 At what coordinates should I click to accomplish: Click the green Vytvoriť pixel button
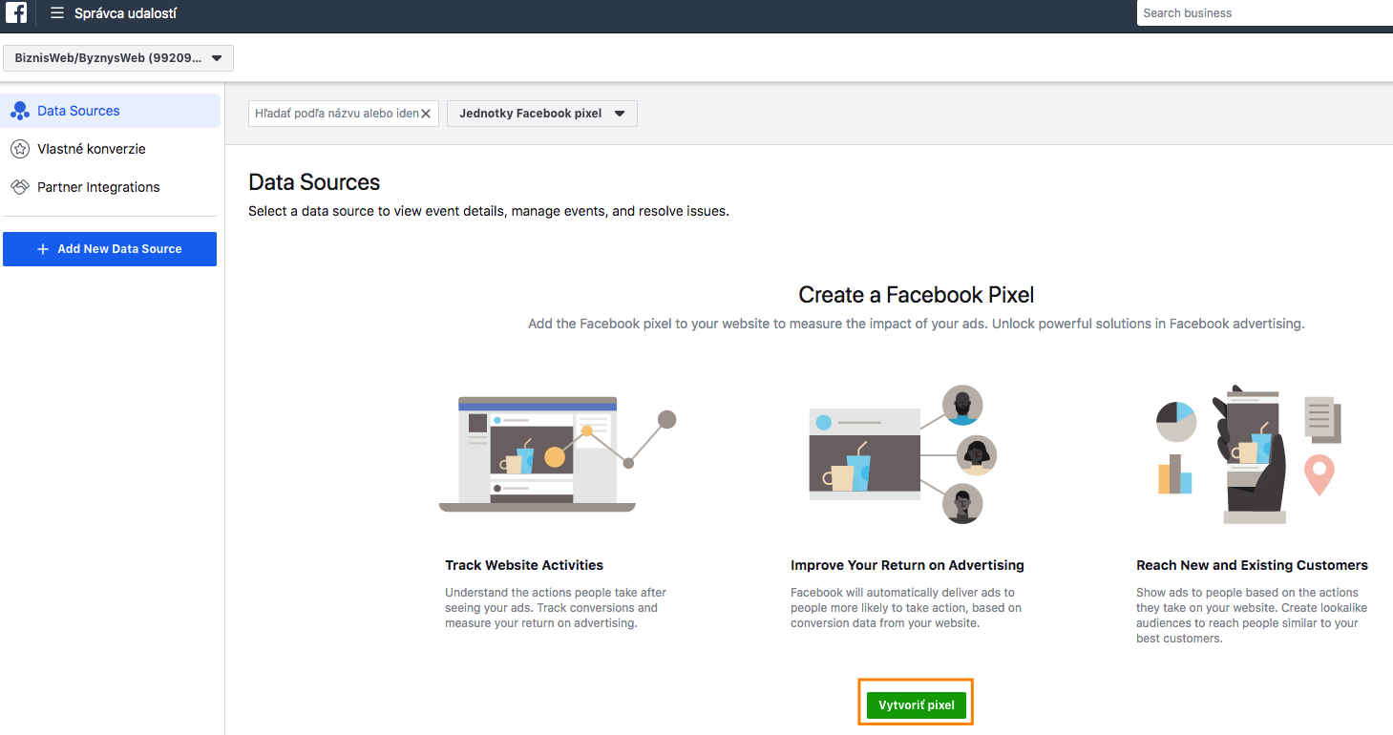coord(917,705)
